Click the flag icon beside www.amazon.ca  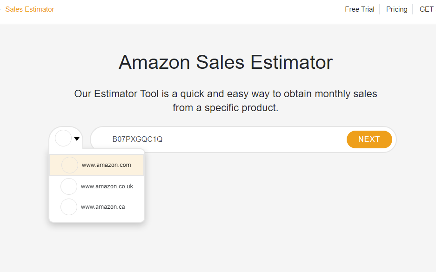tap(69, 207)
